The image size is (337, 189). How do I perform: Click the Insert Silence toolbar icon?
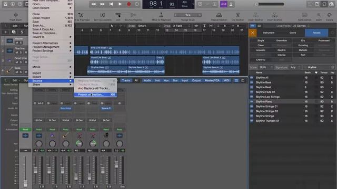coord(274,15)
